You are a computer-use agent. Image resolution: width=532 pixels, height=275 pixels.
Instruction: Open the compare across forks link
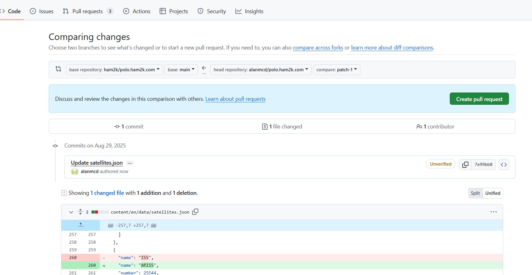[x=318, y=48]
